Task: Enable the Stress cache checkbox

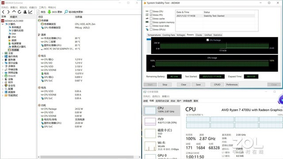Action: pos(151,19)
